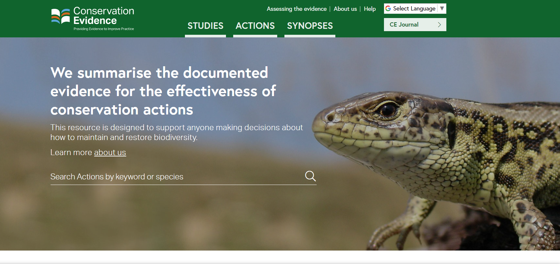
Task: Follow the underlined 'about us' link
Action: pos(110,152)
